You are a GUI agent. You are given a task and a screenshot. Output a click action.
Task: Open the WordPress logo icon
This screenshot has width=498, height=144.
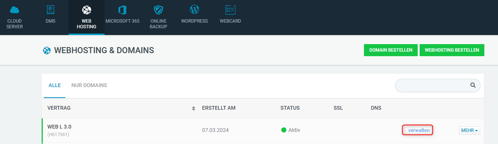click(x=194, y=10)
